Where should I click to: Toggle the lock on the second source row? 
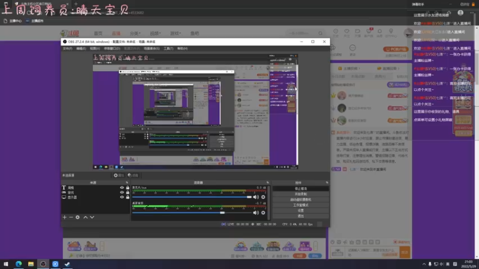[128, 192]
